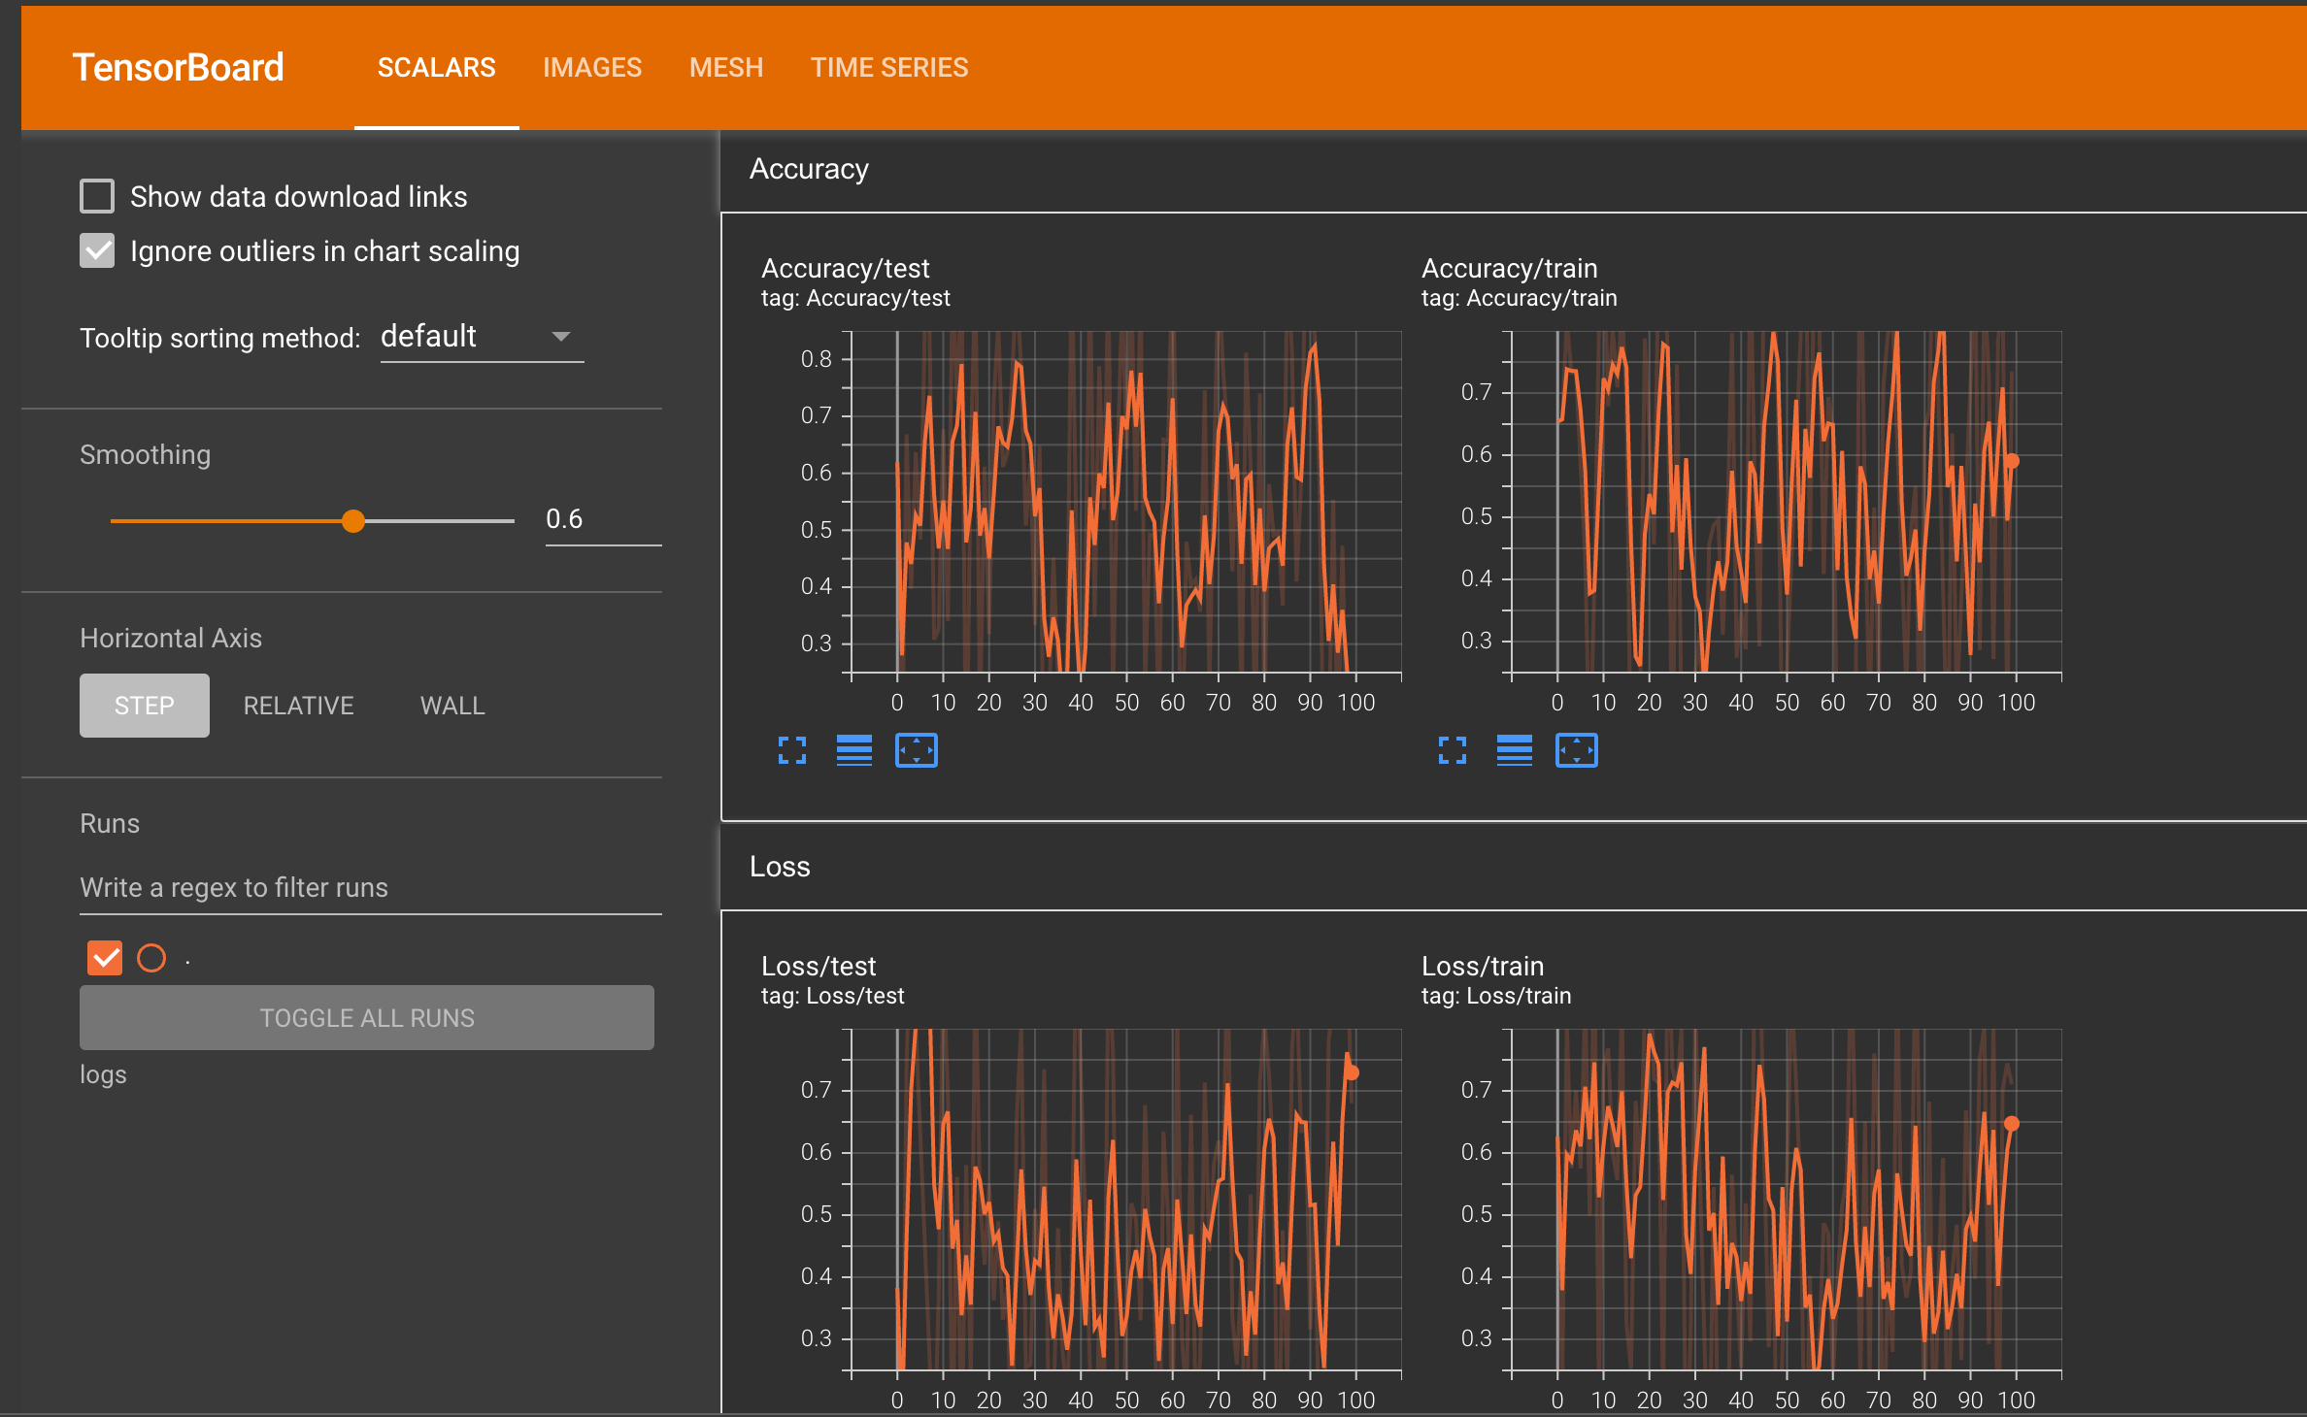Uncheck Ignore outliers in chart scaling
The width and height of the screenshot is (2307, 1417).
97,250
